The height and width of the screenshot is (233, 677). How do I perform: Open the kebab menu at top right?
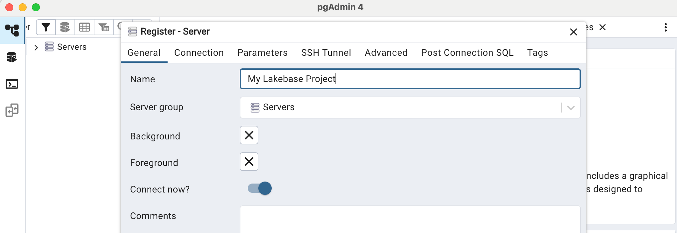click(x=665, y=27)
